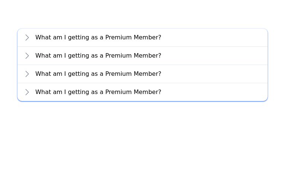Screen dimensions: 294x188
Task: Select the second "What am I getting" question text
Action: point(98,56)
